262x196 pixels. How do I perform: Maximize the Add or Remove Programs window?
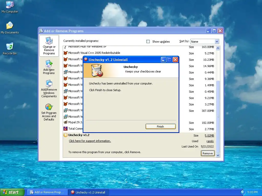214,31
